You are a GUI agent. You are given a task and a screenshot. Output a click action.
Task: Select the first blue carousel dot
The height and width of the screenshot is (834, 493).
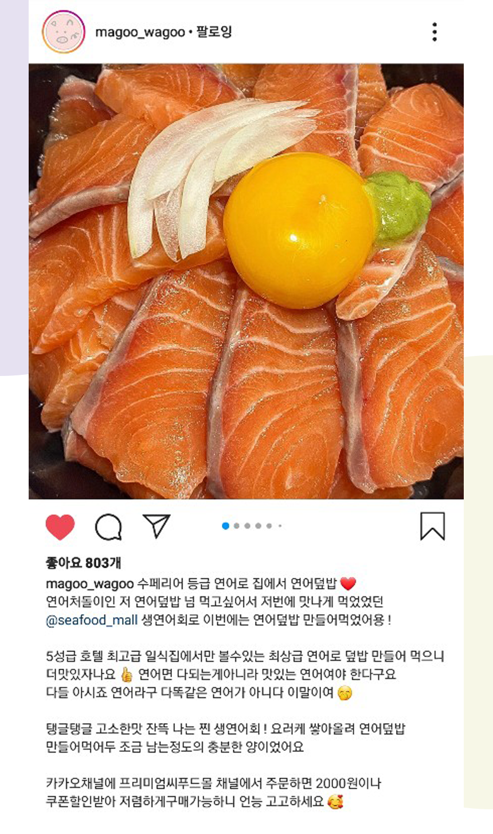coord(225,526)
